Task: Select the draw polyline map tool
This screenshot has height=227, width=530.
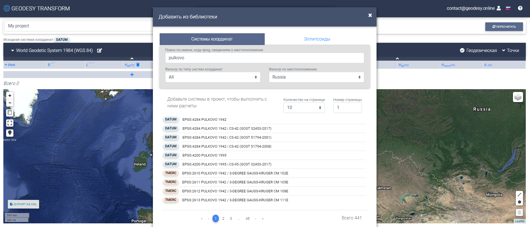Action: (519, 195)
